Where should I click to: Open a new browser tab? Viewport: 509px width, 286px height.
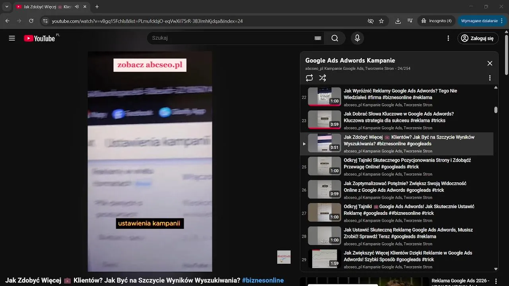pos(97,7)
